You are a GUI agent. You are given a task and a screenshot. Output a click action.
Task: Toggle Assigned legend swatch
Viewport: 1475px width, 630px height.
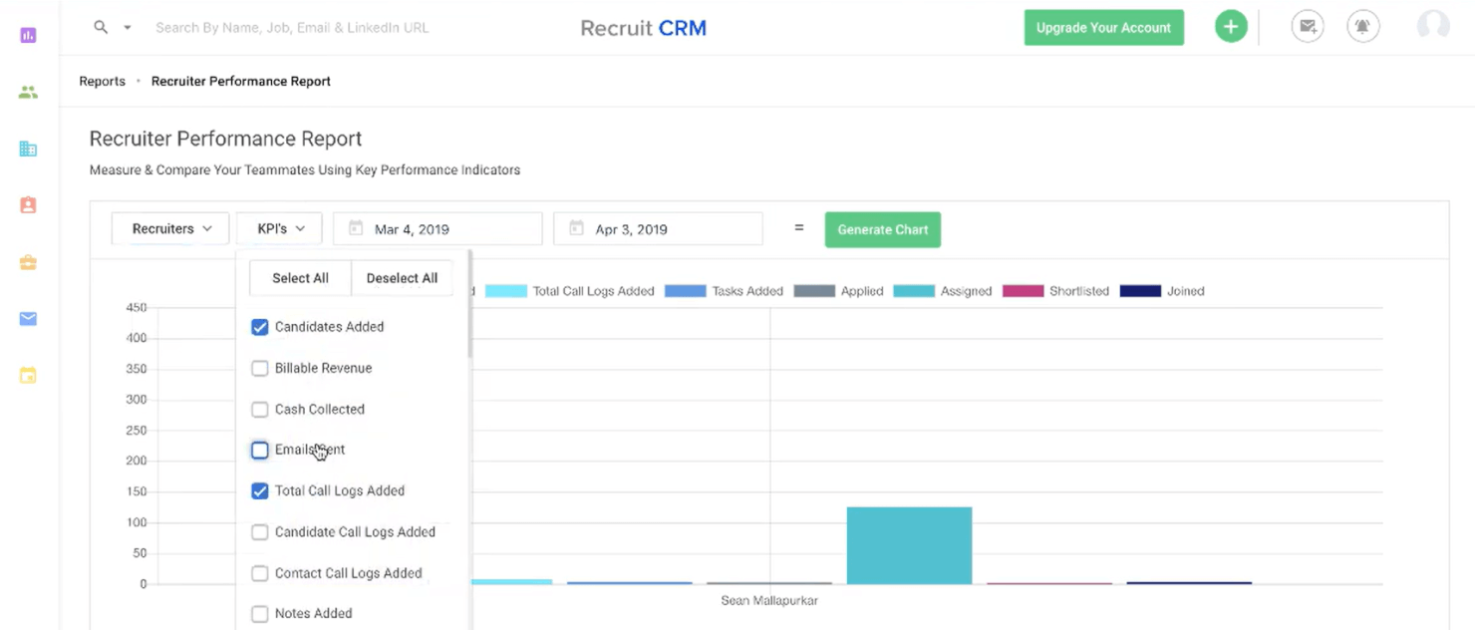tap(914, 291)
